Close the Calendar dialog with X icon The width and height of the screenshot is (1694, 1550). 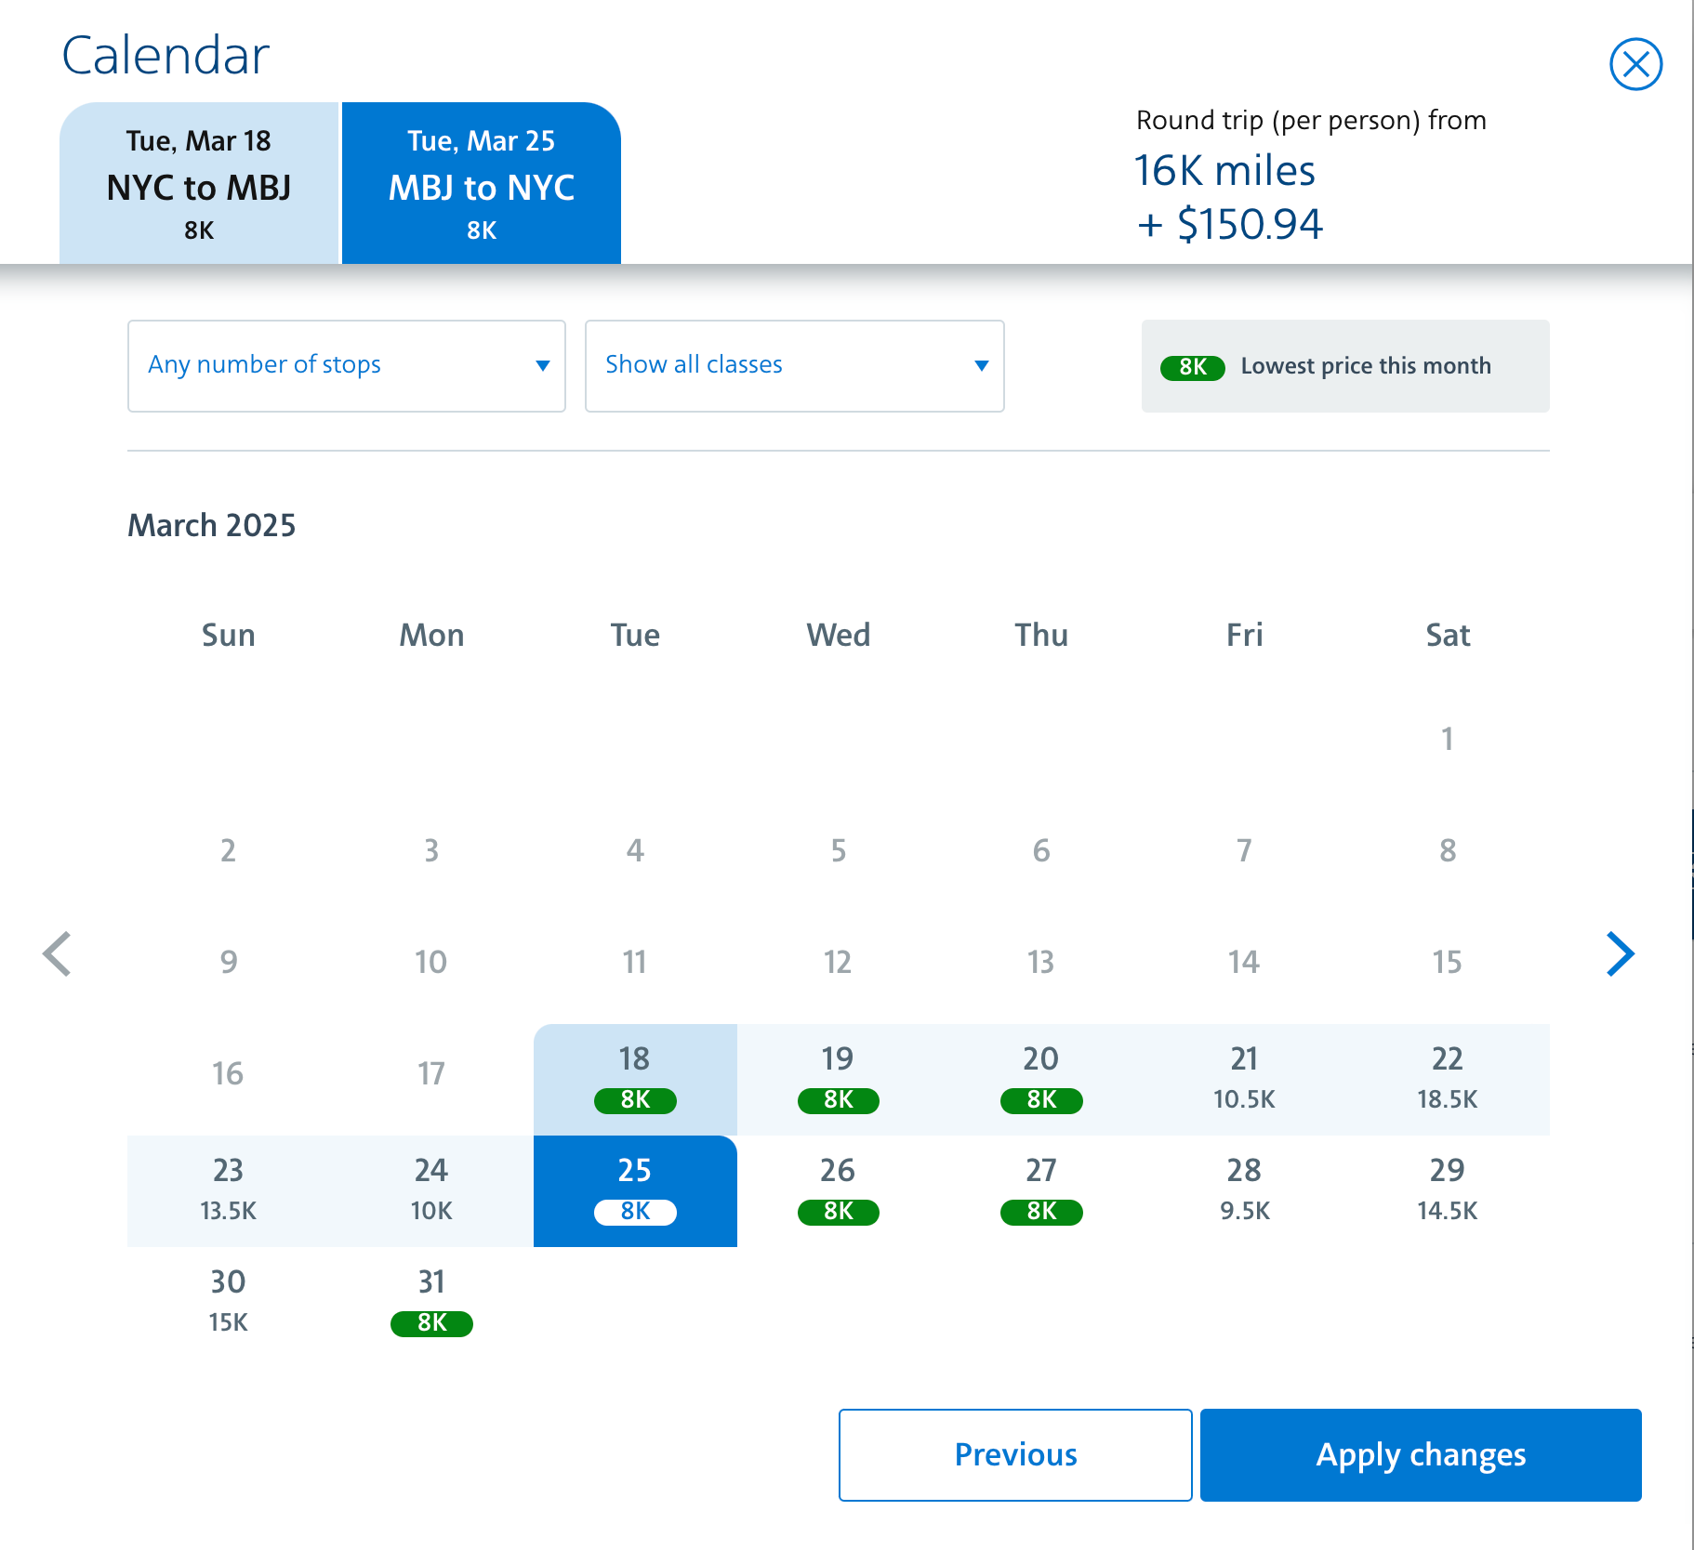(x=1635, y=64)
